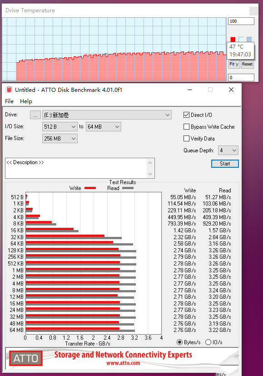Click the drive browse (...) button

[35, 115]
